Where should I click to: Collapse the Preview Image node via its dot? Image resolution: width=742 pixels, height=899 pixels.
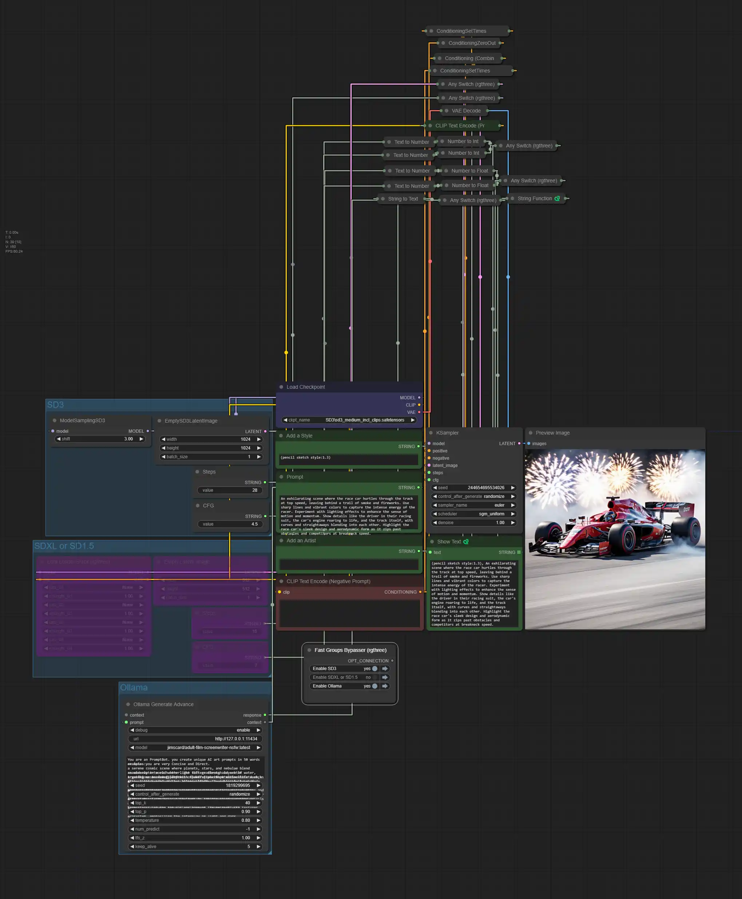coord(531,433)
